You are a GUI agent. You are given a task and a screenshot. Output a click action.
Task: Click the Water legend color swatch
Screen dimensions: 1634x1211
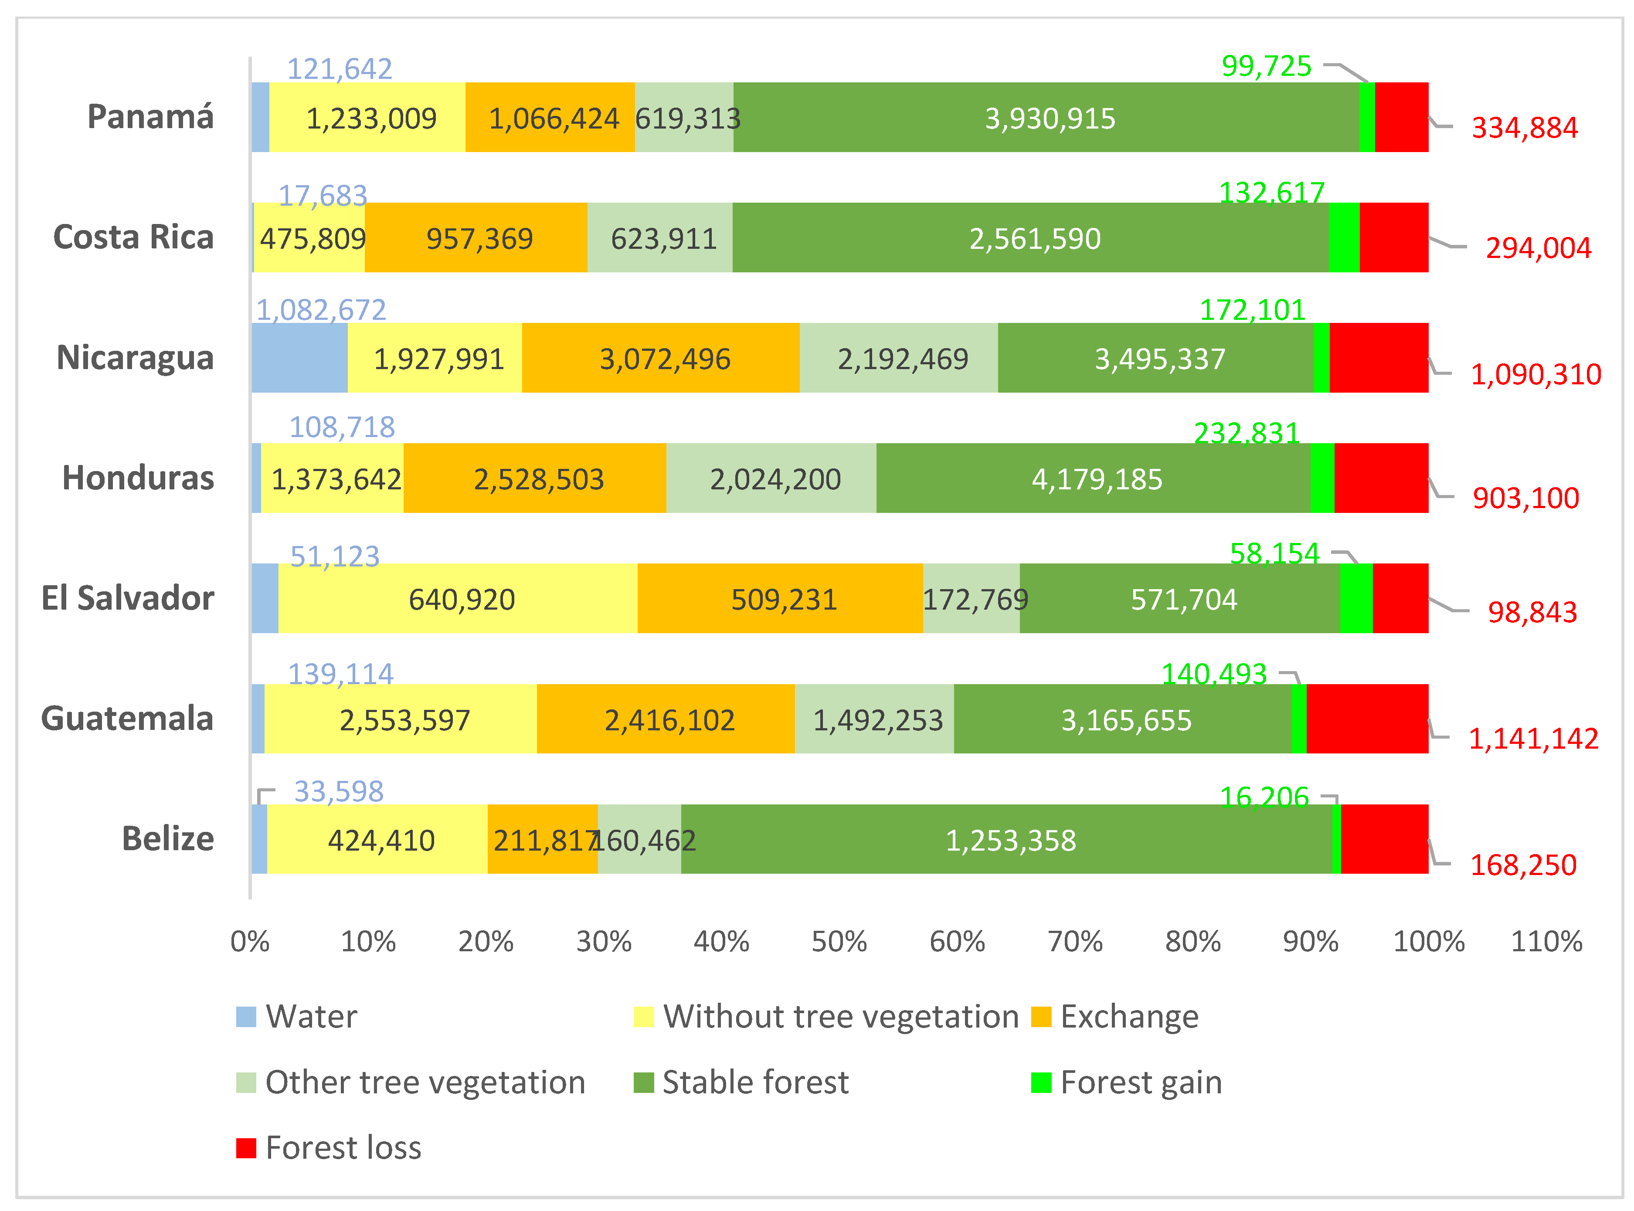pos(246,1017)
